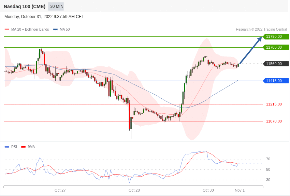Viewport: 290px width, 196px height.
Task: Select the 11560.00 current price label
Action: pos(276,64)
